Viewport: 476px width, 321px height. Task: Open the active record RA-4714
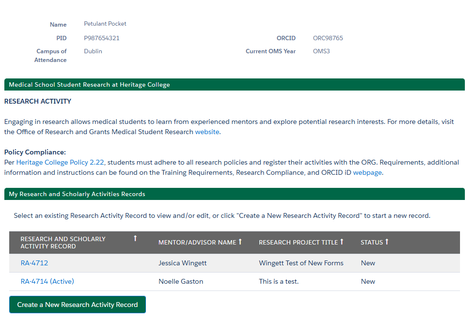coord(47,281)
